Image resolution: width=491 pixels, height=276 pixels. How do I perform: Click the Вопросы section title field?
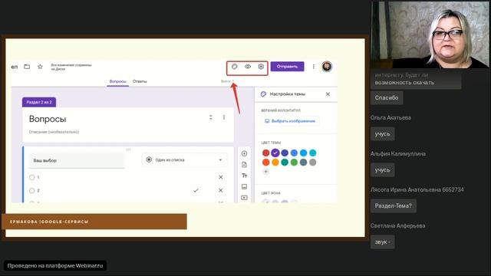pyautogui.click(x=48, y=119)
